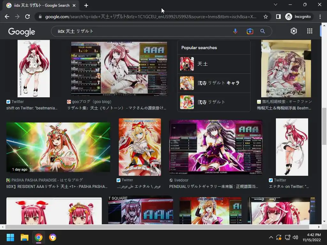Open the orange-haired 2nd Stage Result thumbnail
The width and height of the screenshot is (327, 245).
[x=210, y=211]
